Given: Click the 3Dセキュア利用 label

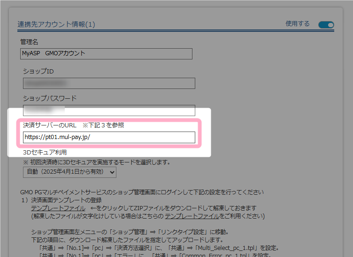Looking at the screenshot, I should click(45, 152).
